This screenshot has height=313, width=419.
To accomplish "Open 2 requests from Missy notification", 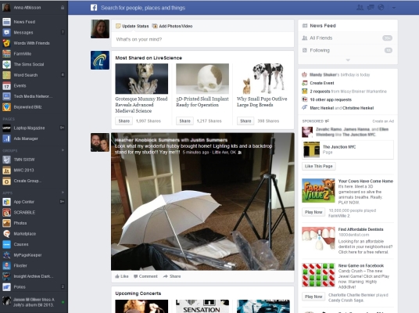I will (348, 92).
